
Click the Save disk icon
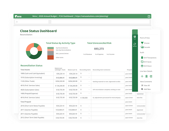[x=135, y=37]
